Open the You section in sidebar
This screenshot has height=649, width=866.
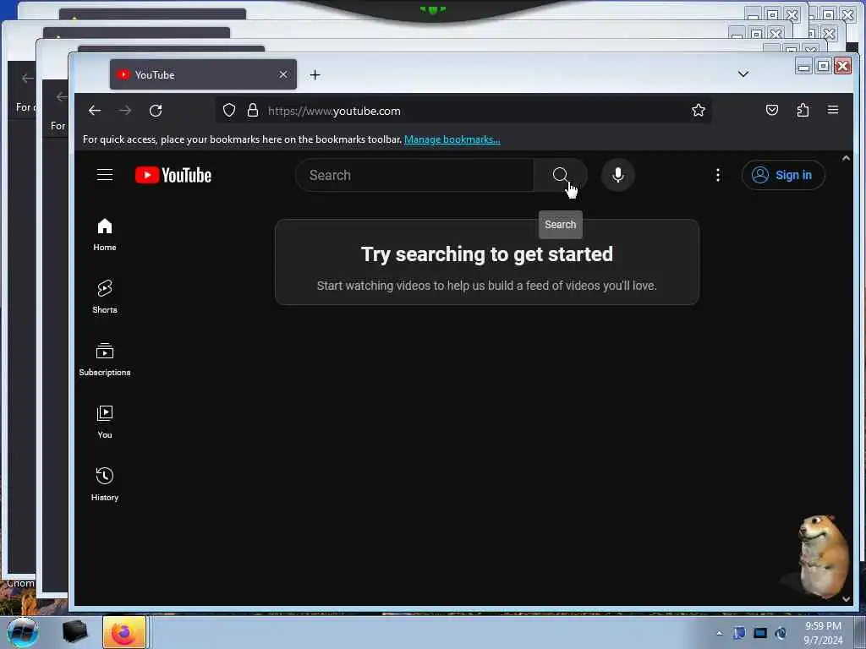tap(105, 423)
